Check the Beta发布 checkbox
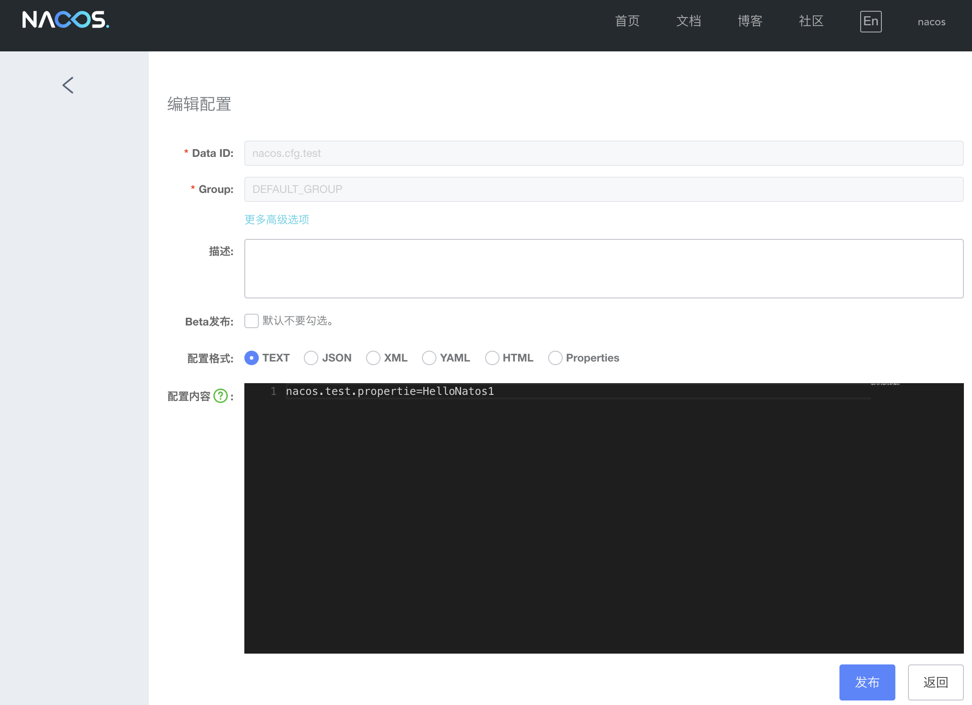The height and width of the screenshot is (705, 972). click(x=252, y=321)
